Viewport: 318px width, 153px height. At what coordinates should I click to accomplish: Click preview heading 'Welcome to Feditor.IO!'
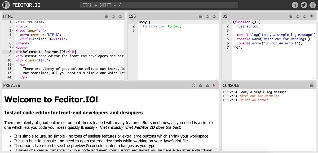tap(51, 100)
